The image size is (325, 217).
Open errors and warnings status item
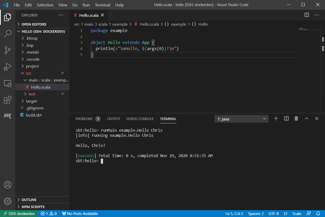[x=49, y=214]
